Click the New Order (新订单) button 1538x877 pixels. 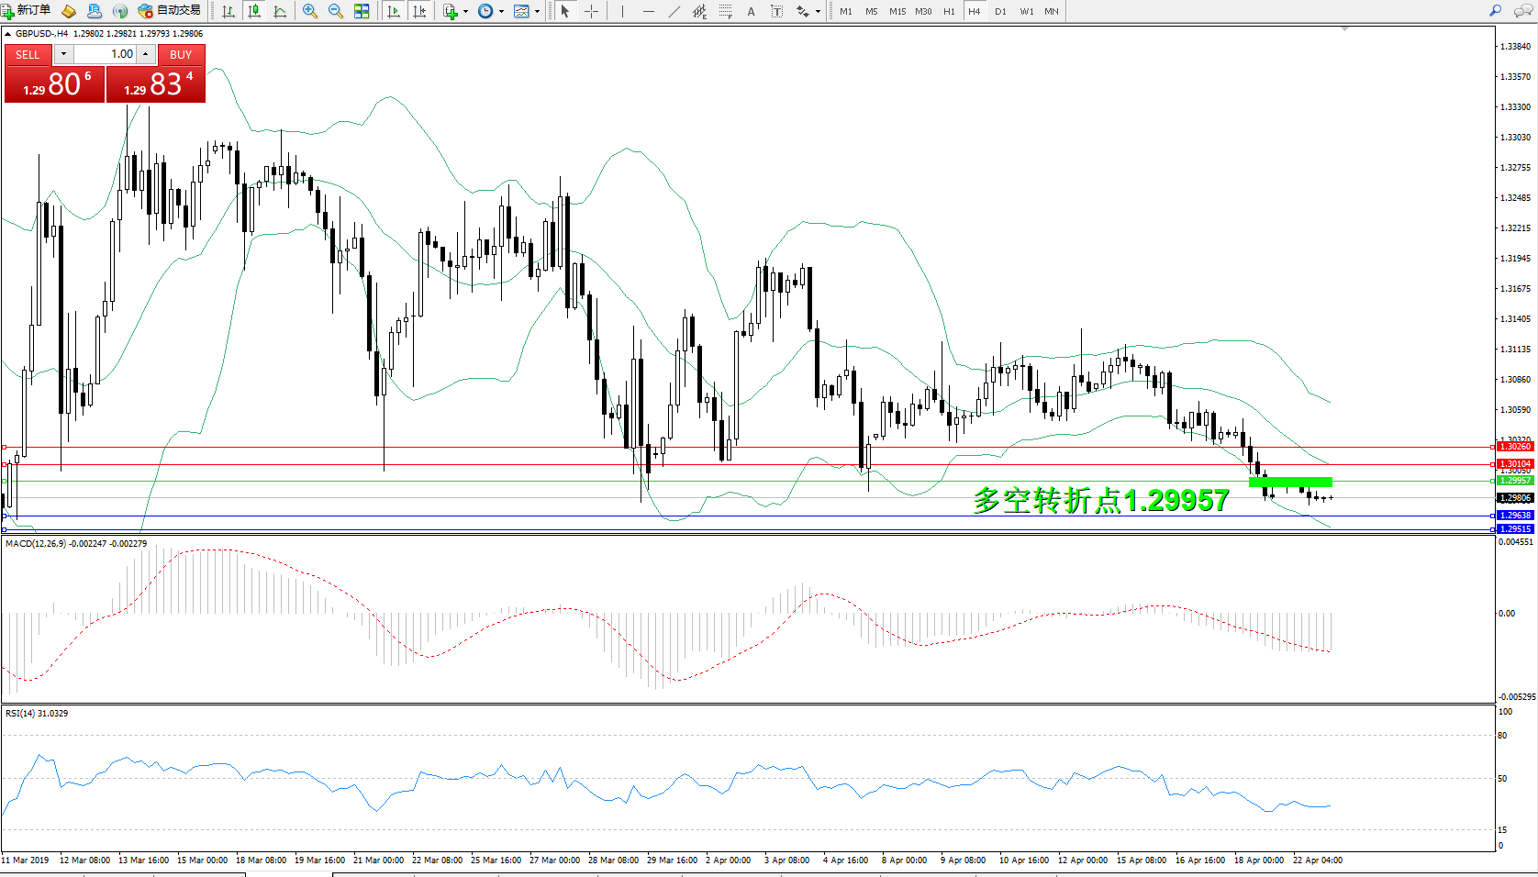27,11
